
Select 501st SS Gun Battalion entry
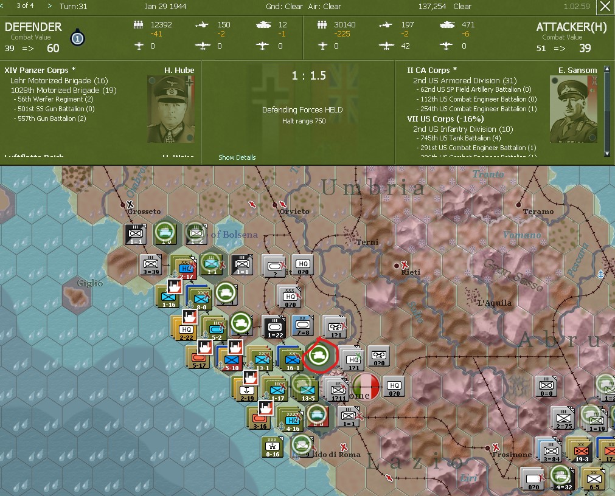[x=54, y=109]
